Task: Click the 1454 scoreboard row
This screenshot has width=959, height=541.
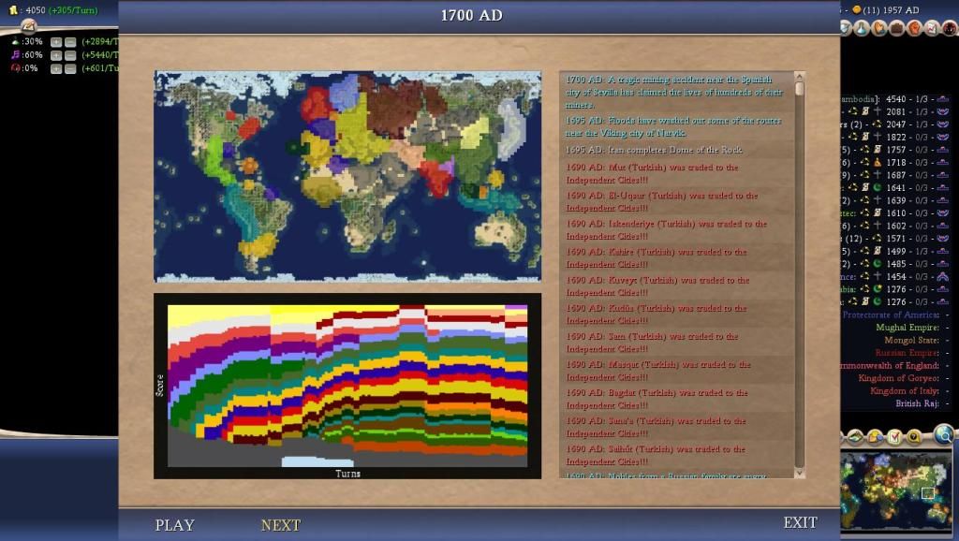Action: coord(895,276)
